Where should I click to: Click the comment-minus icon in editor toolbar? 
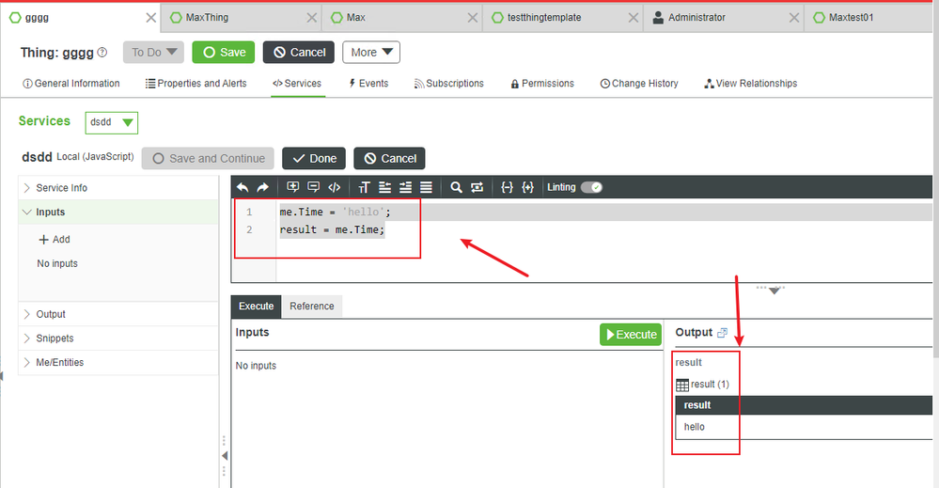[x=313, y=187]
